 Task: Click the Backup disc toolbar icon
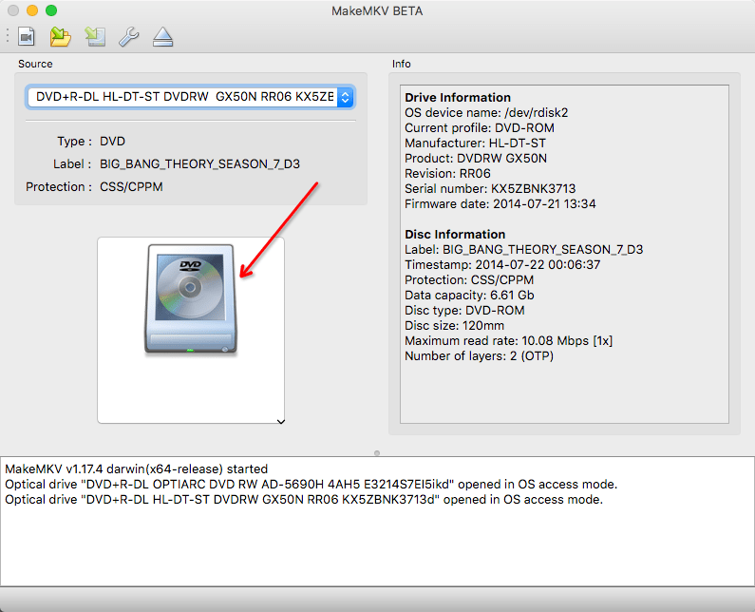point(94,37)
